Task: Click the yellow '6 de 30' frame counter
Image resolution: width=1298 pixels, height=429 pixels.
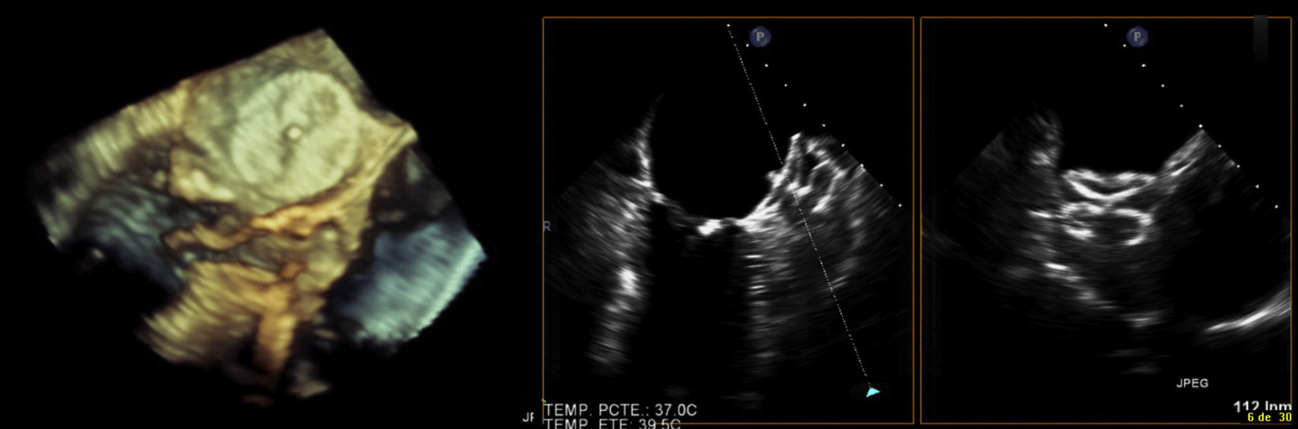Action: pos(1269,418)
